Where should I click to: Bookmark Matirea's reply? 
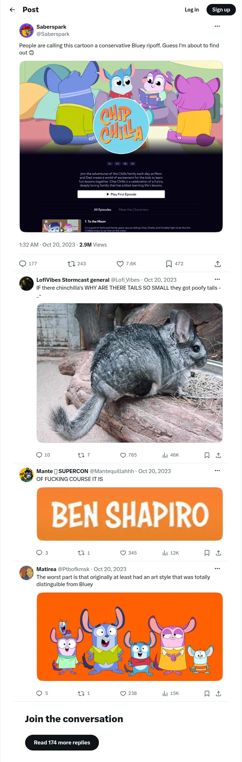coord(207,693)
